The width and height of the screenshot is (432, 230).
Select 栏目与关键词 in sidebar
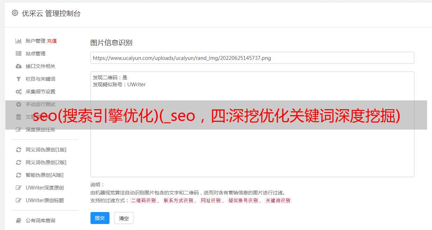click(x=40, y=79)
